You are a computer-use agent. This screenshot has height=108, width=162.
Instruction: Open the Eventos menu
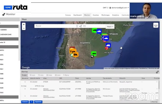click(x=96, y=15)
